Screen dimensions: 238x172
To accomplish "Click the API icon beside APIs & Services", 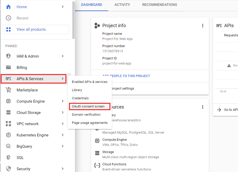I will pos(8,79).
